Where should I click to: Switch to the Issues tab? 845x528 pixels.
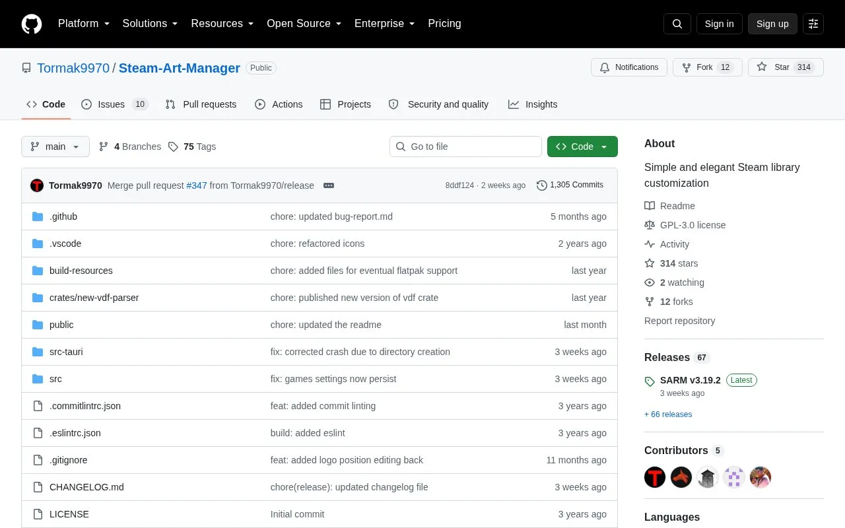pyautogui.click(x=115, y=104)
